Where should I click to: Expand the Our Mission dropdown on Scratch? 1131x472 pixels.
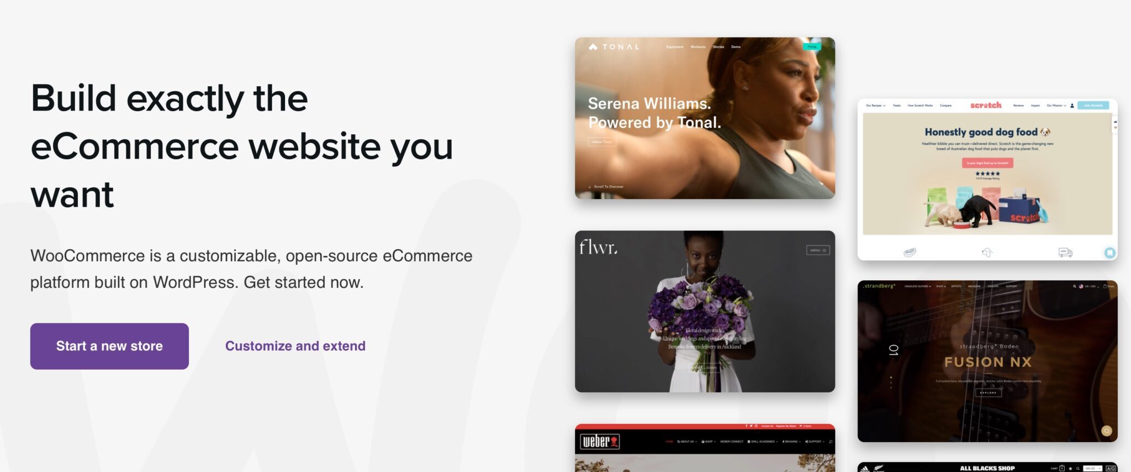(x=1056, y=106)
